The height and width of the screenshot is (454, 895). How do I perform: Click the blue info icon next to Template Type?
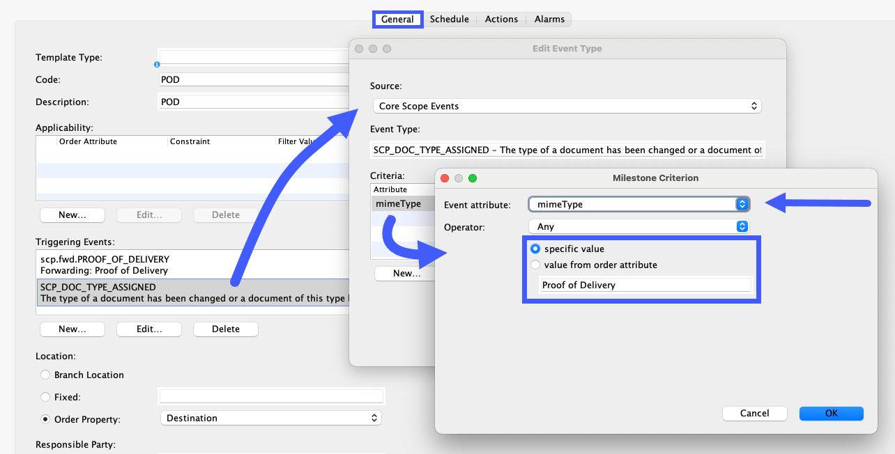[x=155, y=65]
